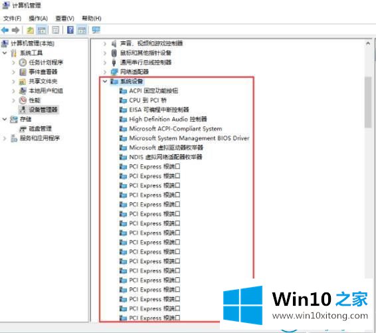Collapse the 系统工具 tree node
The height and width of the screenshot is (333, 376).
tap(5, 53)
